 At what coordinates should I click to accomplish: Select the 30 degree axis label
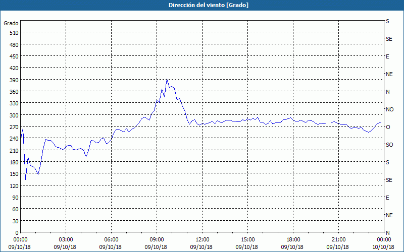[16, 221]
